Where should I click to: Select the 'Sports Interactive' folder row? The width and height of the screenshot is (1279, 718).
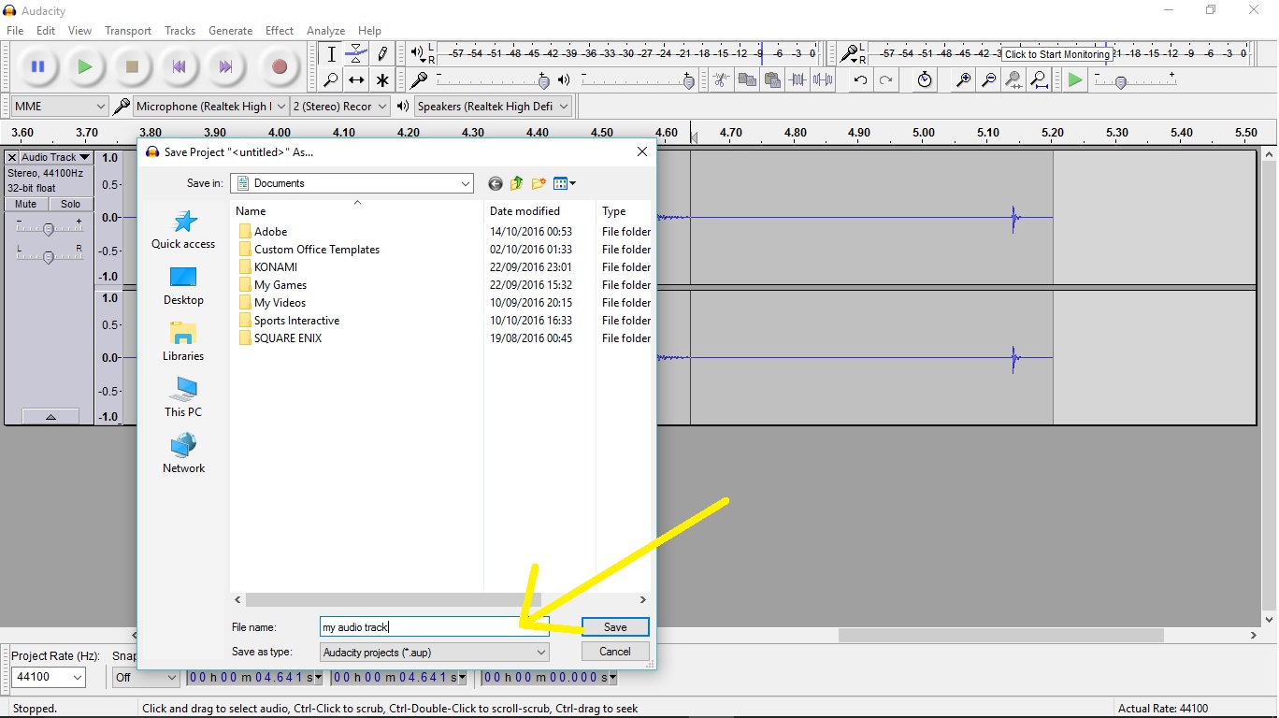click(x=296, y=321)
